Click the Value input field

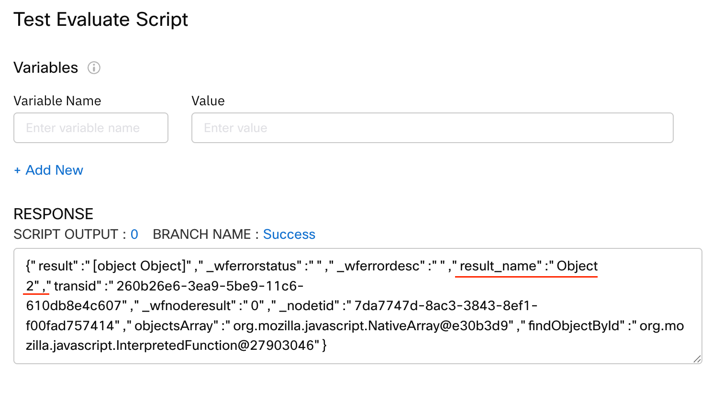[432, 128]
